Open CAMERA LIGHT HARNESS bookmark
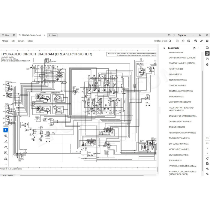The height and width of the screenshot is (210, 210). coord(180,121)
